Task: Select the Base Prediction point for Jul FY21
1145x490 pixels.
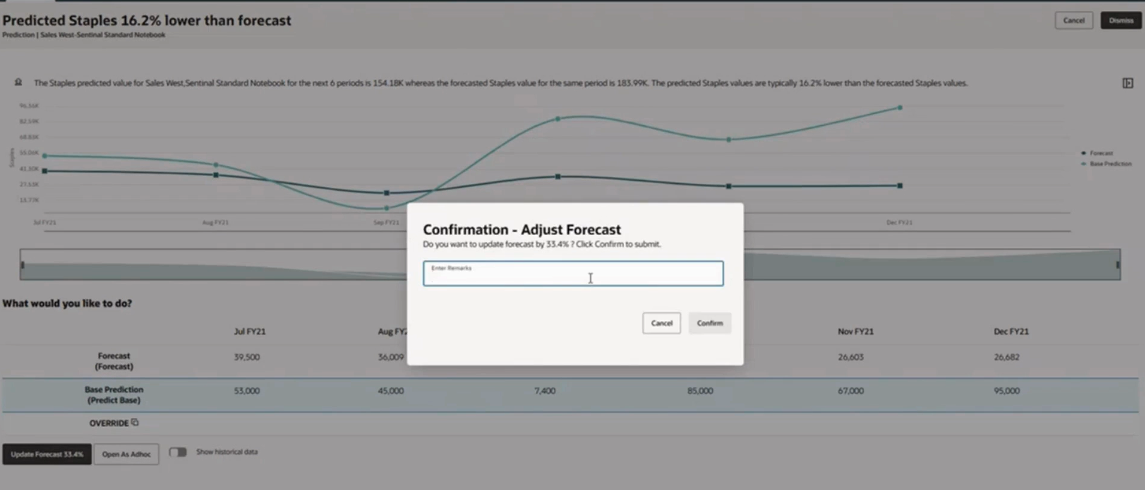Action: [45, 156]
